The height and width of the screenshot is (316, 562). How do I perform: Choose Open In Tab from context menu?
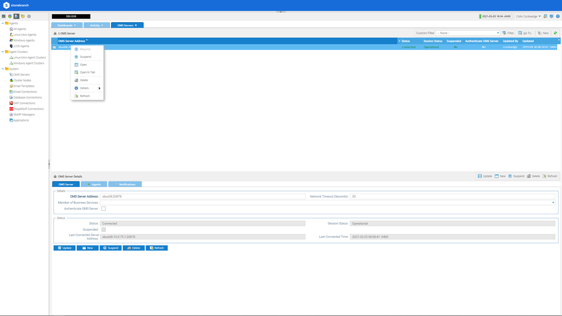(x=87, y=72)
